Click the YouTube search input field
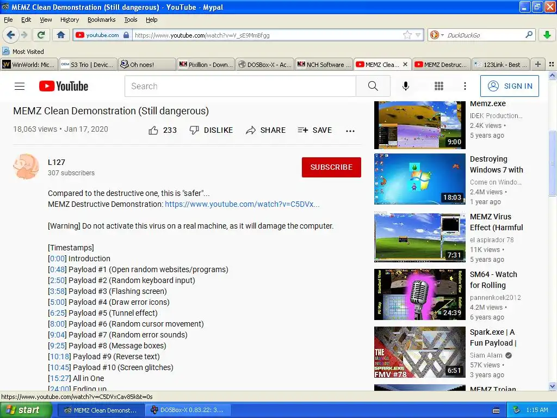The image size is (557, 418). 240,86
